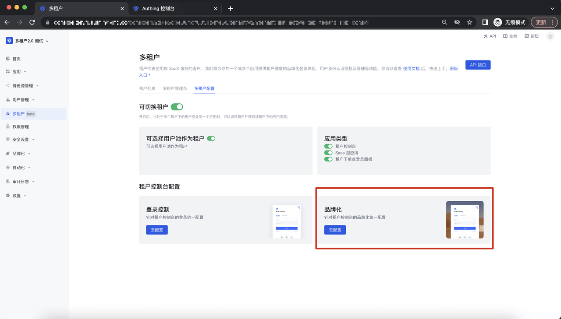Toggle the Saas 型应用 switch
561x319 pixels.
point(328,153)
